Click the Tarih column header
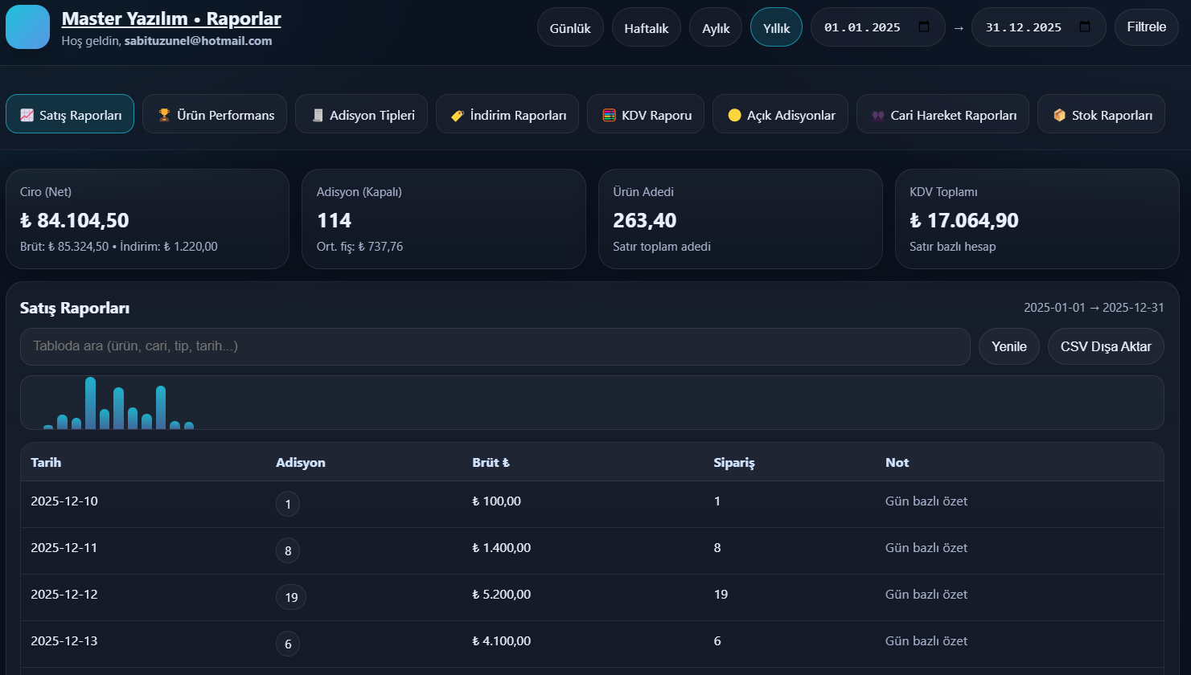This screenshot has width=1191, height=675. tap(46, 462)
